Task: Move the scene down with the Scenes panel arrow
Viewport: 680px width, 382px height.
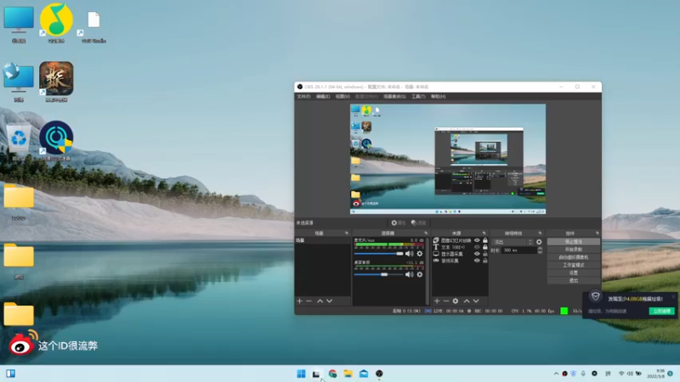Action: [x=330, y=301]
